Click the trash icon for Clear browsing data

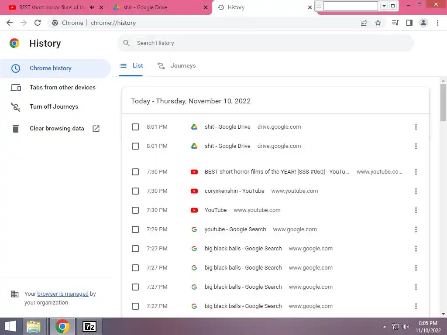[x=16, y=129]
